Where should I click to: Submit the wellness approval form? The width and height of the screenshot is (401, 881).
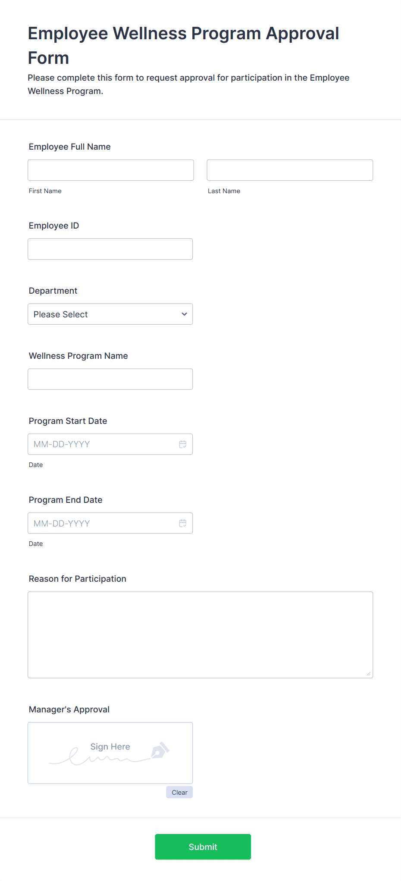[203, 847]
